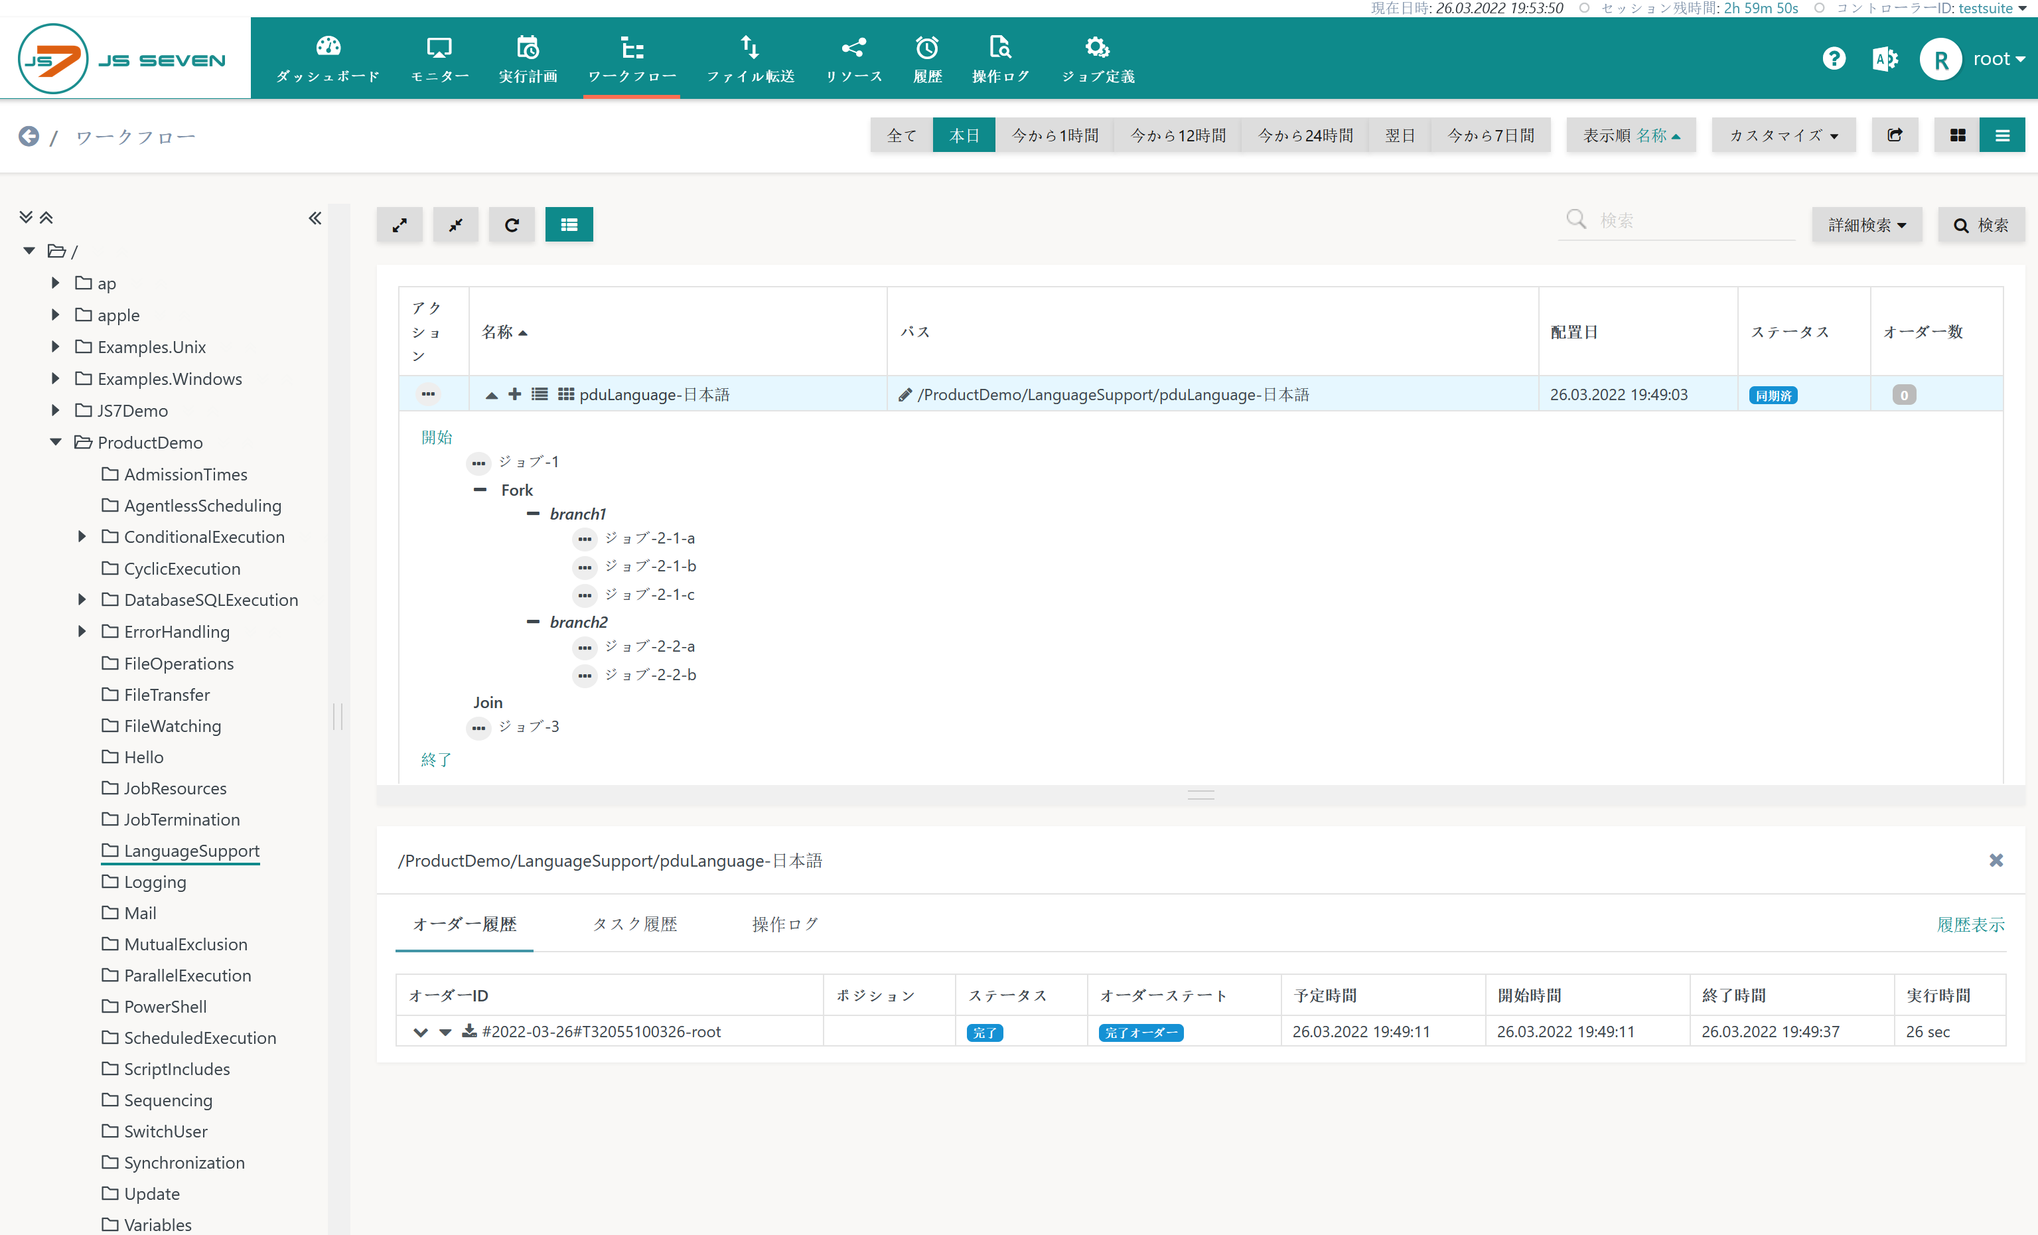Open the 表示順 名称 sort dropdown

click(1631, 135)
